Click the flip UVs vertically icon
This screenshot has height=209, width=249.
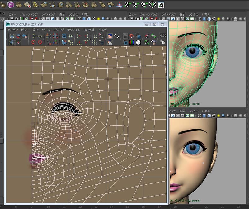(40, 36)
